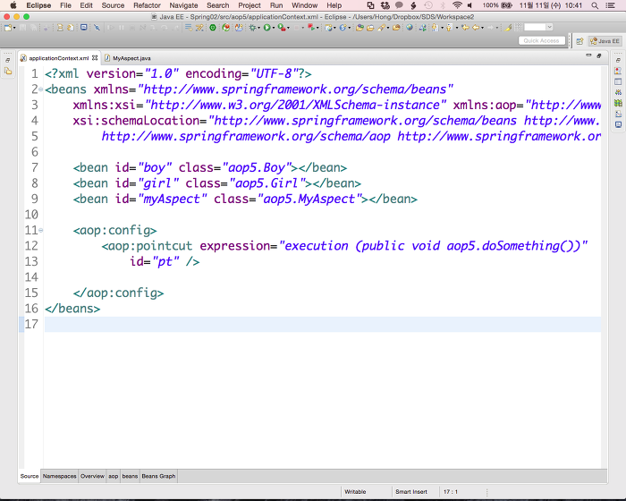
Task: Open the File menu
Action: [65, 5]
